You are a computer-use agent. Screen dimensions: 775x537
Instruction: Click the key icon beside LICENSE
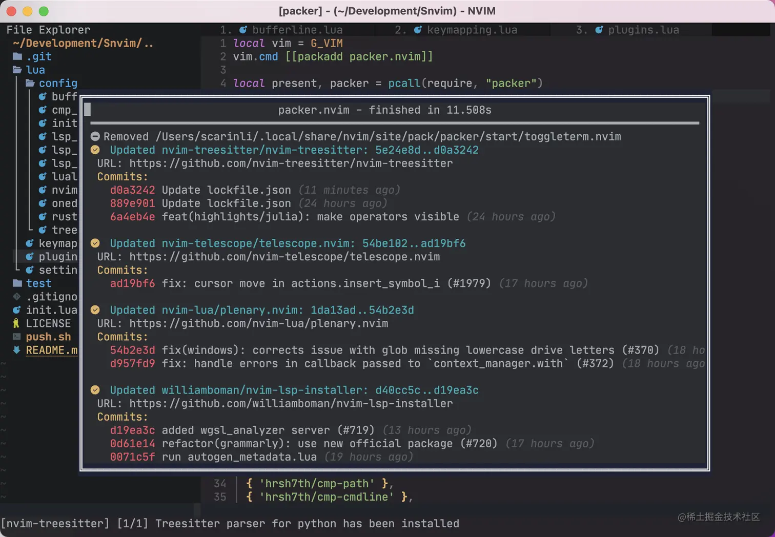[x=16, y=323]
